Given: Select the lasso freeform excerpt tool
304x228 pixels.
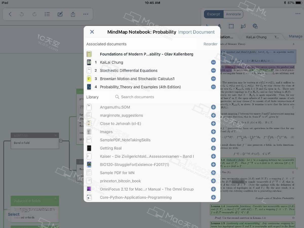Looking at the screenshot, I should click(243, 26).
